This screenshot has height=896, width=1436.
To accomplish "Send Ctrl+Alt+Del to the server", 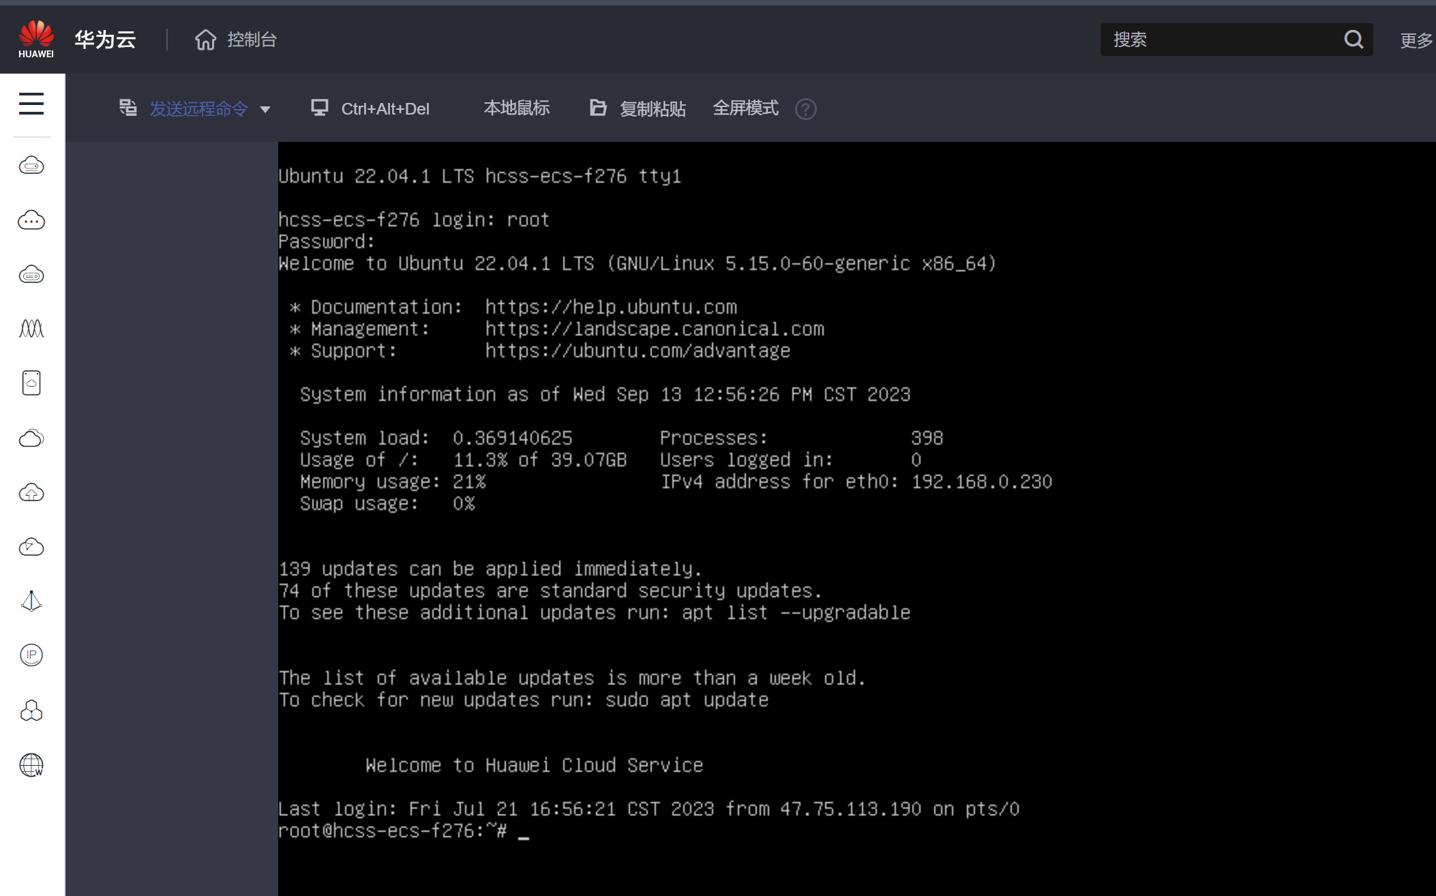I will pyautogui.click(x=385, y=109).
